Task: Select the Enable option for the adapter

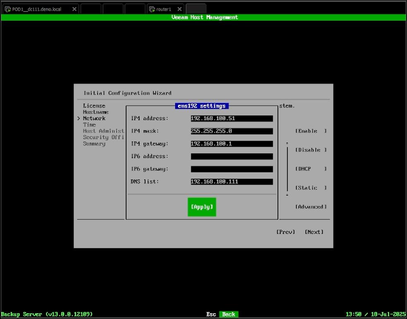Action: coord(311,131)
